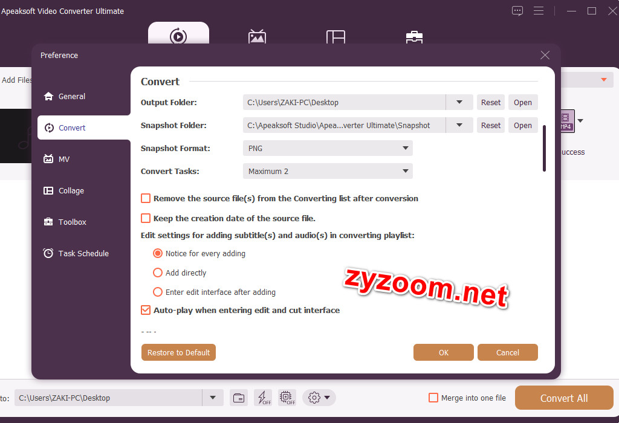
Task: Confirm preferences with OK
Action: point(443,352)
